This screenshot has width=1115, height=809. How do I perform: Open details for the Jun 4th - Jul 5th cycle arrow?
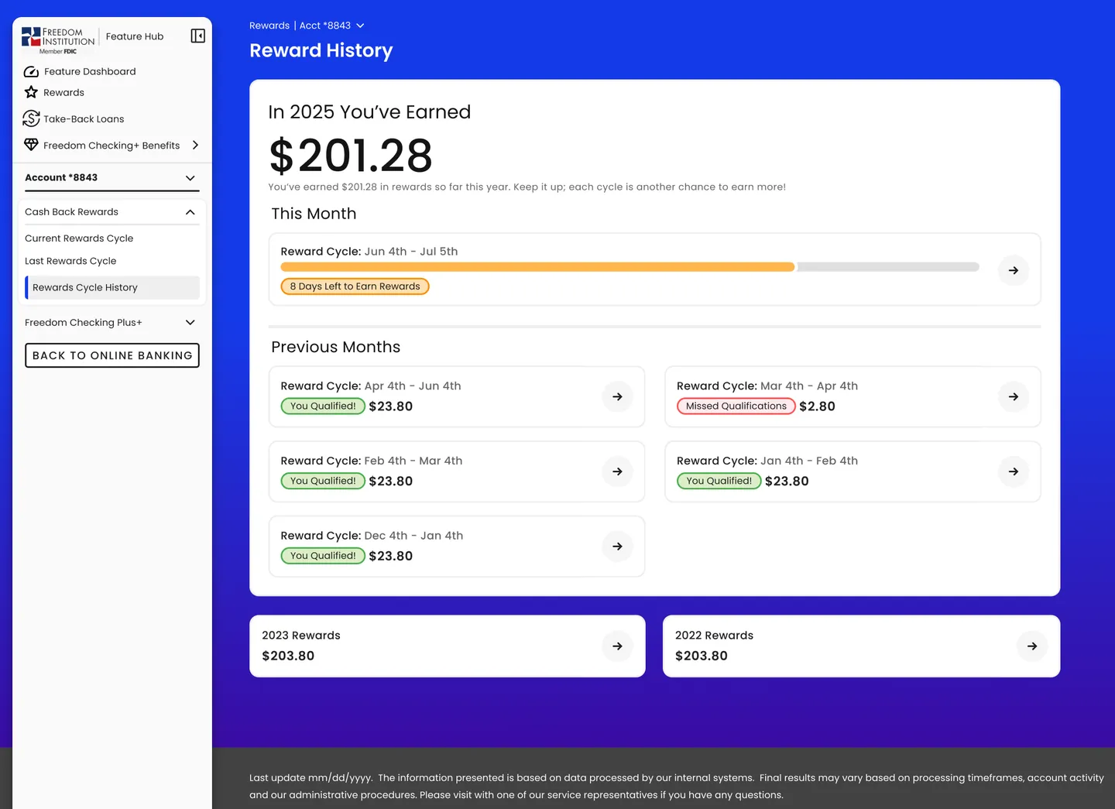[1013, 270]
